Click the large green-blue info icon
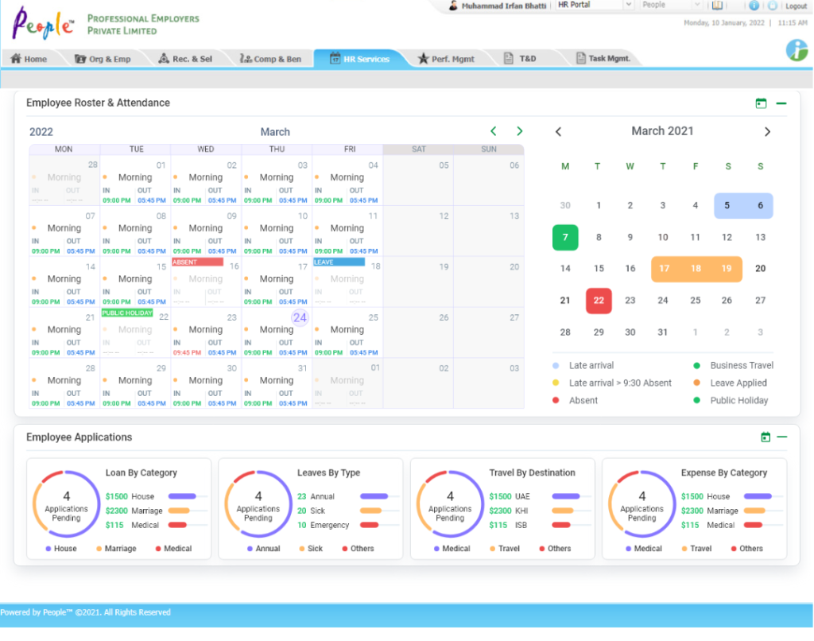 [797, 50]
